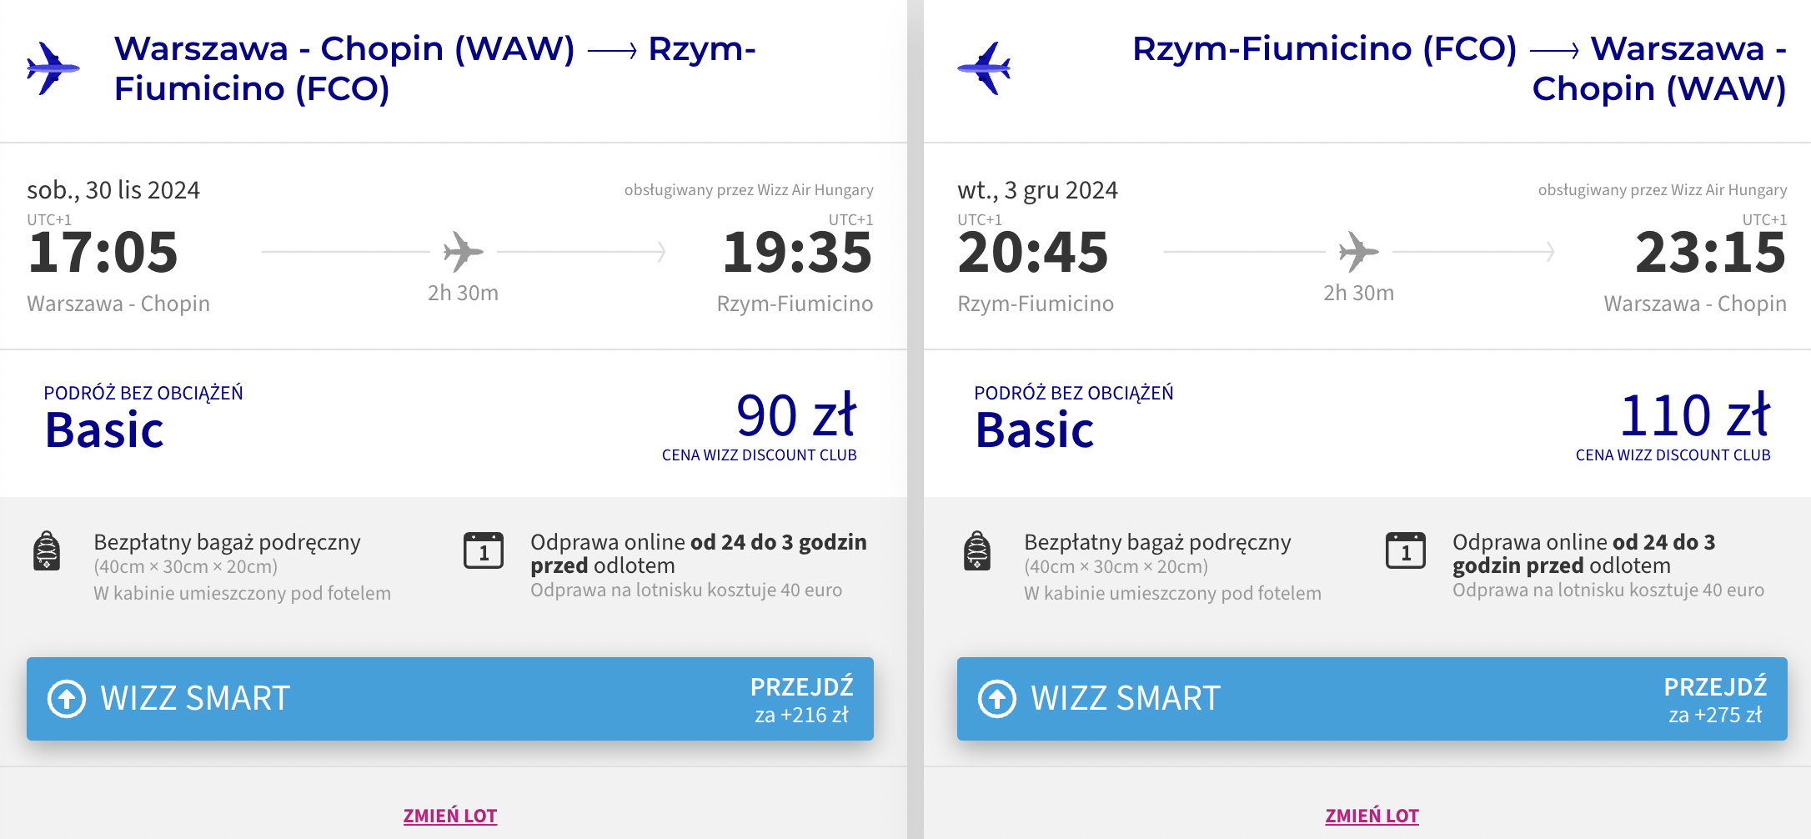Click the backpack icon for outbound free carry-on
This screenshot has width=1811, height=839.
[x=47, y=550]
